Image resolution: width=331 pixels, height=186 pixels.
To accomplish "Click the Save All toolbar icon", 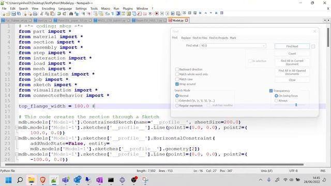I will (19, 14).
